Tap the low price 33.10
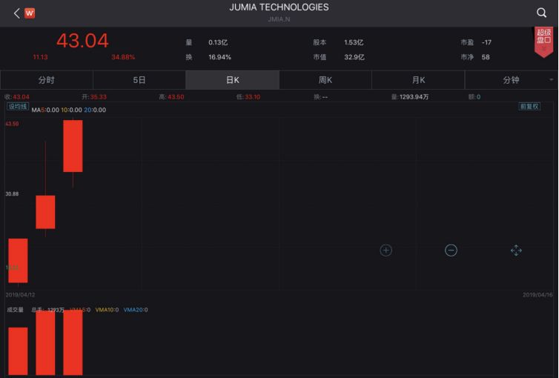Image resolution: width=559 pixels, height=378 pixels. (x=252, y=97)
